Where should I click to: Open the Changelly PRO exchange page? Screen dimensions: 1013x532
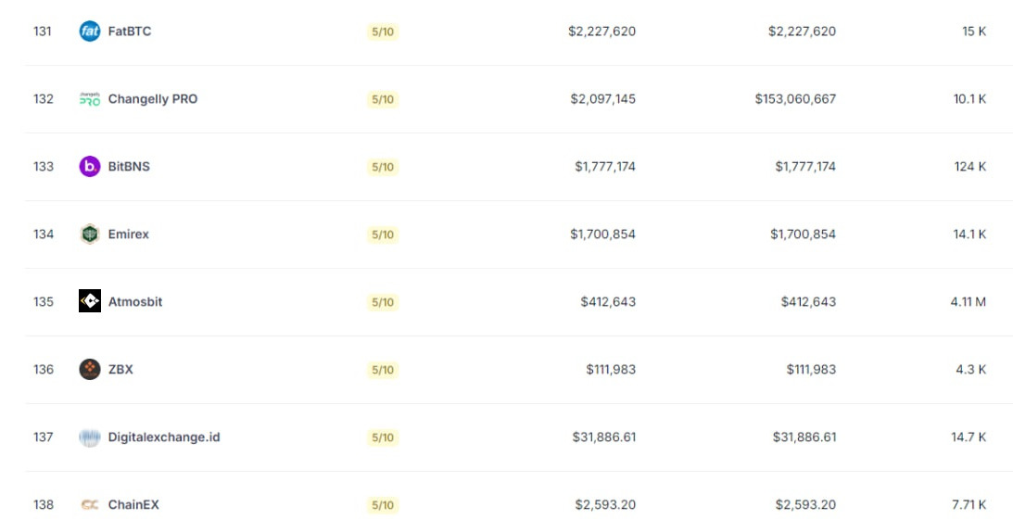pyautogui.click(x=153, y=99)
